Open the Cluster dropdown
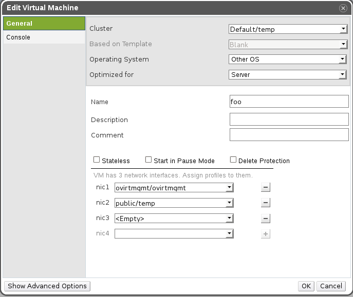This screenshot has width=353, height=297. click(x=288, y=29)
